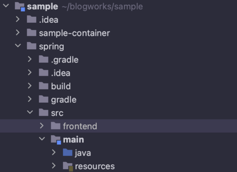Click the resources folder icon
The image size is (237, 172).
pyautogui.click(x=68, y=166)
